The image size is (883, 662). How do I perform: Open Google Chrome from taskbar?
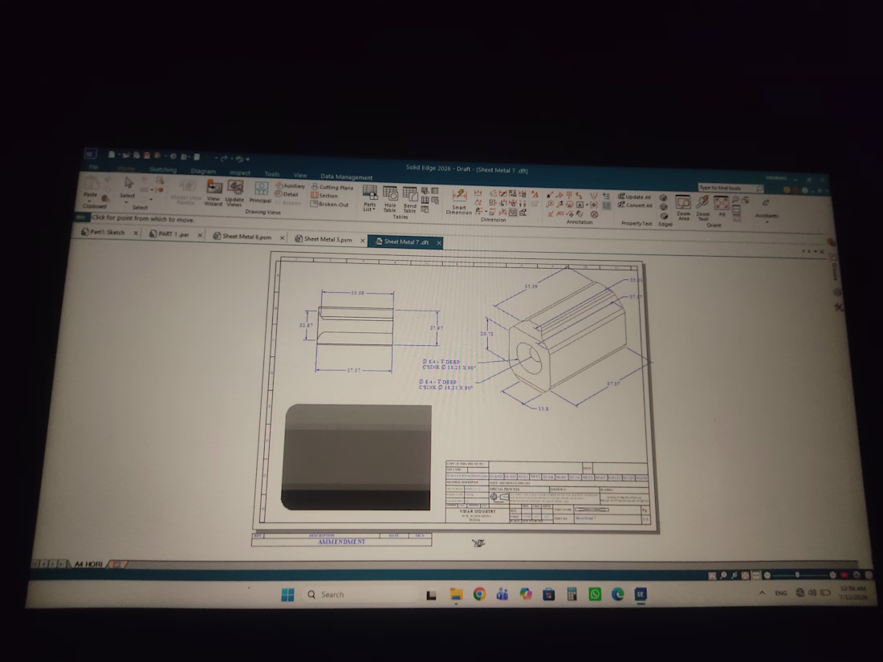point(479,594)
